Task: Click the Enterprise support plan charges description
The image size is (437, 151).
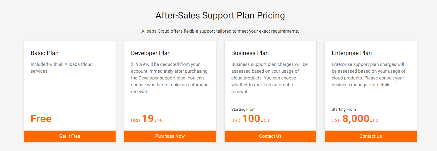Action: 369,75
